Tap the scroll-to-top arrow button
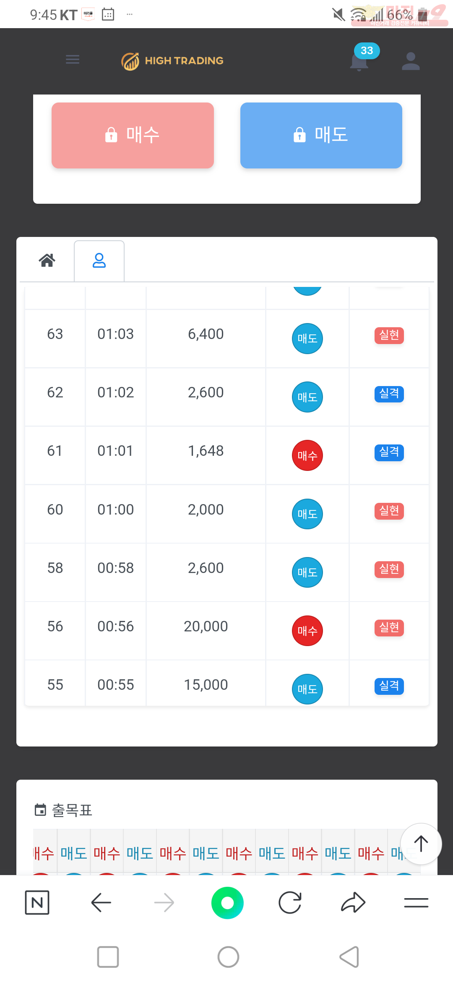The height and width of the screenshot is (983, 453). [421, 844]
